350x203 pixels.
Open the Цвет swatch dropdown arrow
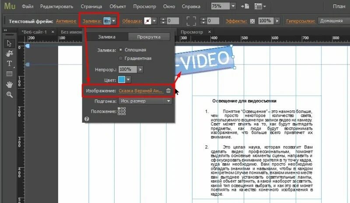128,79
